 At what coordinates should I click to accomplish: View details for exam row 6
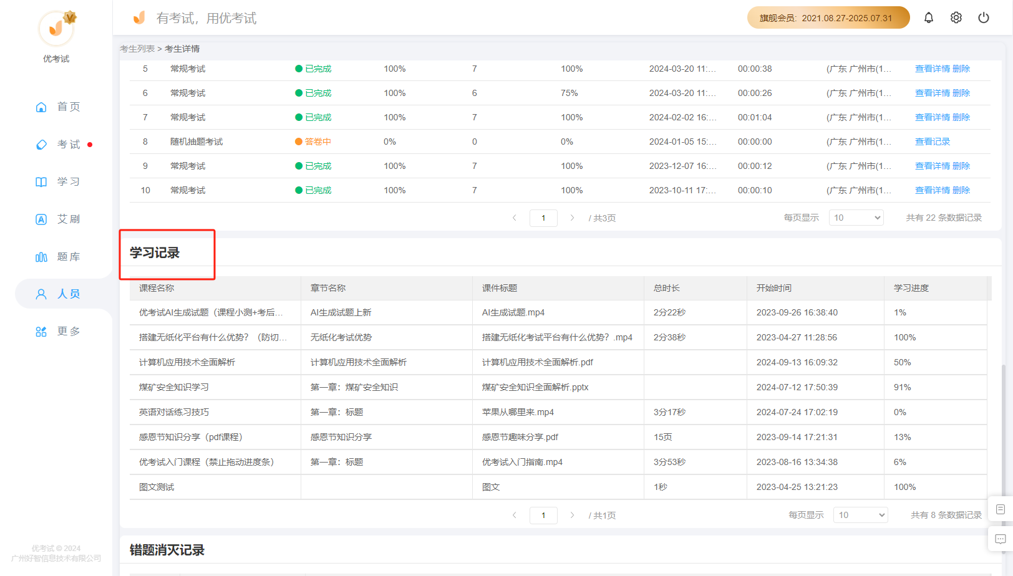[933, 93]
